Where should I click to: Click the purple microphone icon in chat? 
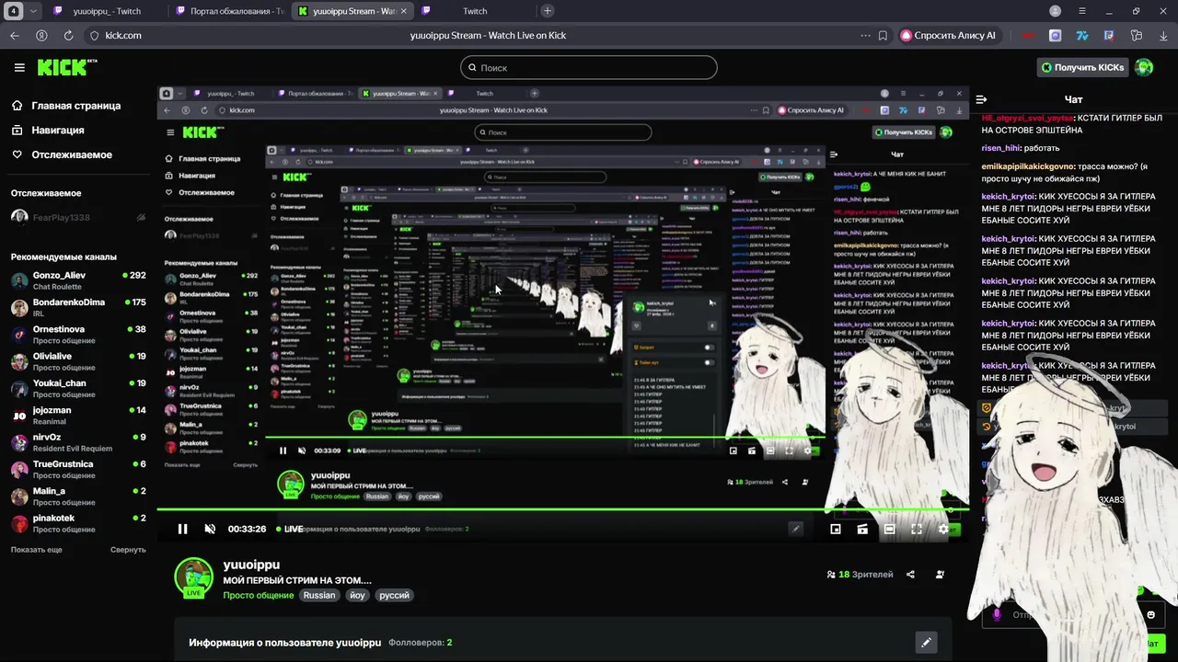point(996,614)
